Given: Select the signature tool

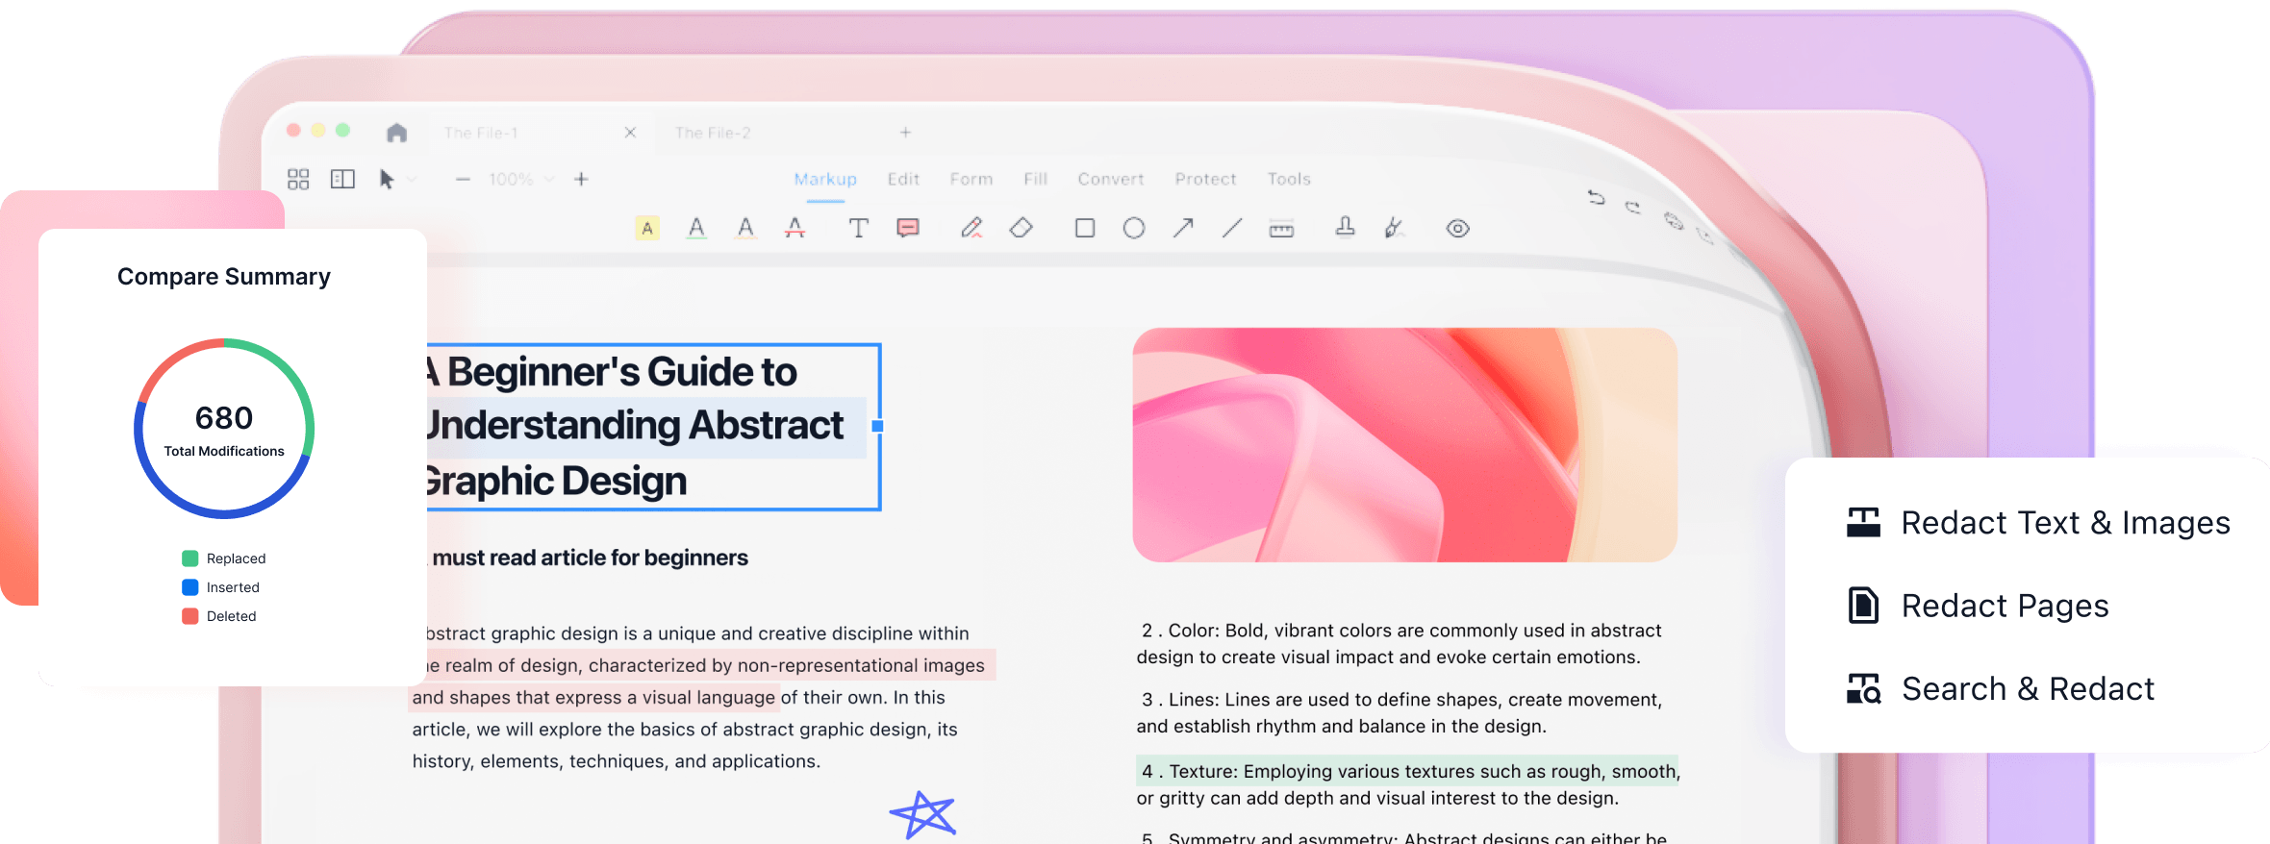Looking at the screenshot, I should [1394, 228].
